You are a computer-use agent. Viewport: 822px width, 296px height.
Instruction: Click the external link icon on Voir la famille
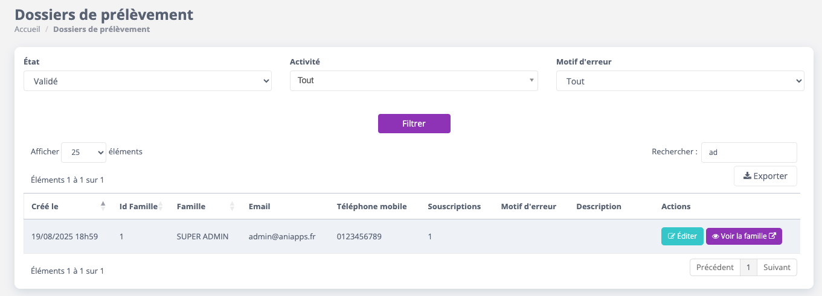[772, 236]
